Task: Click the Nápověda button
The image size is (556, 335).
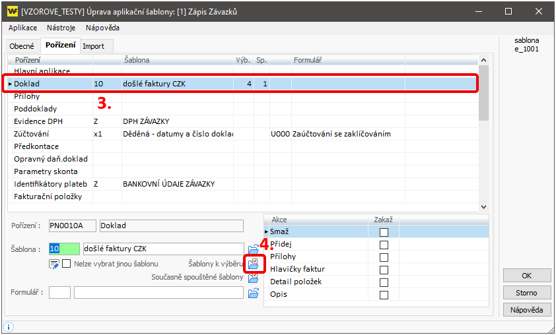Action: [x=527, y=310]
